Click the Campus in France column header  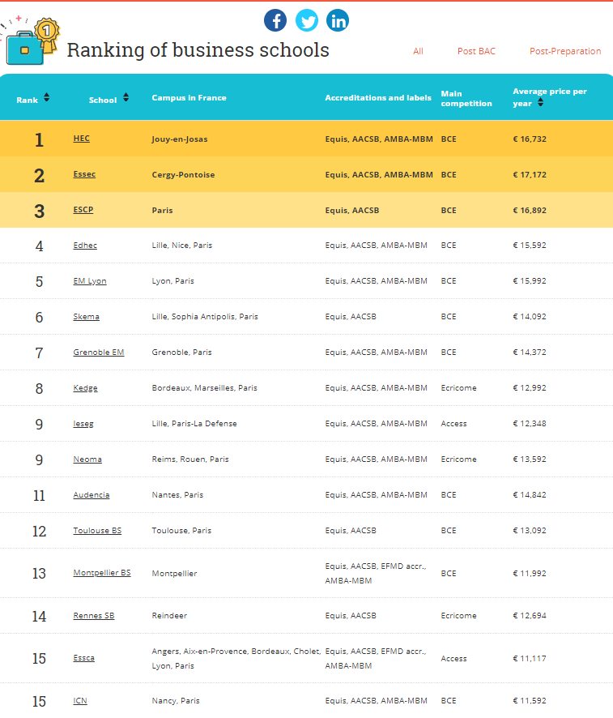coord(189,97)
